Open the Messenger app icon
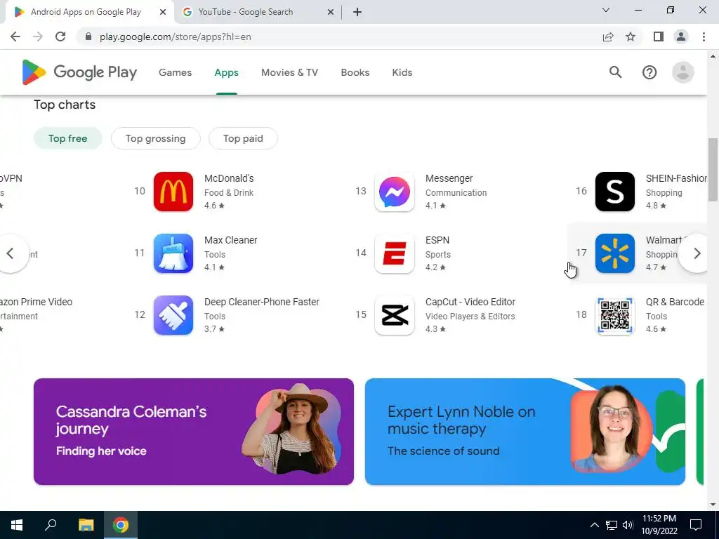The width and height of the screenshot is (719, 539). 395,192
